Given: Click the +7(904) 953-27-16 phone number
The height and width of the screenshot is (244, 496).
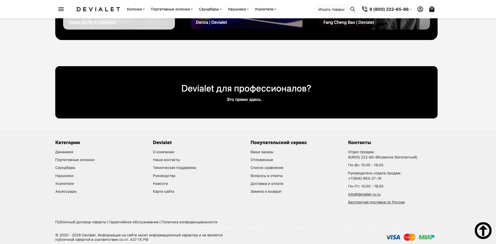Looking at the screenshot, I should (x=365, y=178).
